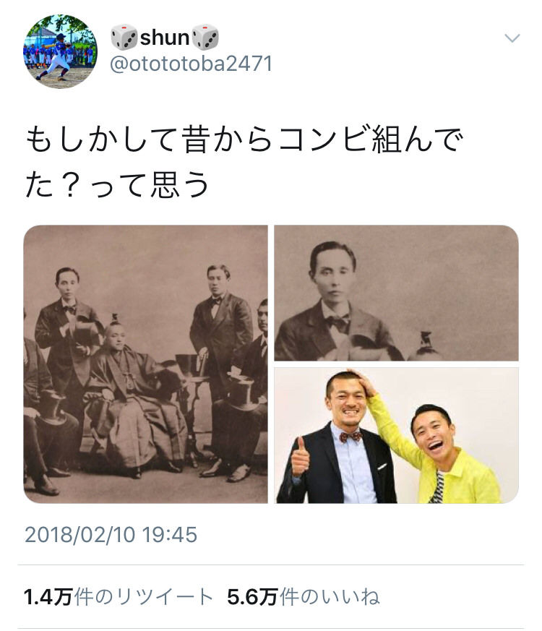Viewport: 542px width, 631px height.
Task: Open the baseball player profile avatar
Action: pyautogui.click(x=60, y=51)
